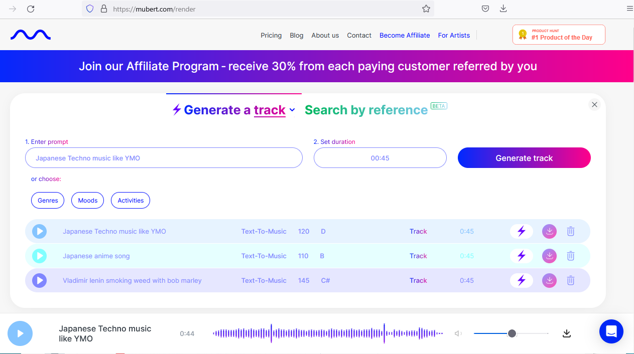634x354 pixels.
Task: Delete the Japanese anime song track
Action: pyautogui.click(x=571, y=256)
